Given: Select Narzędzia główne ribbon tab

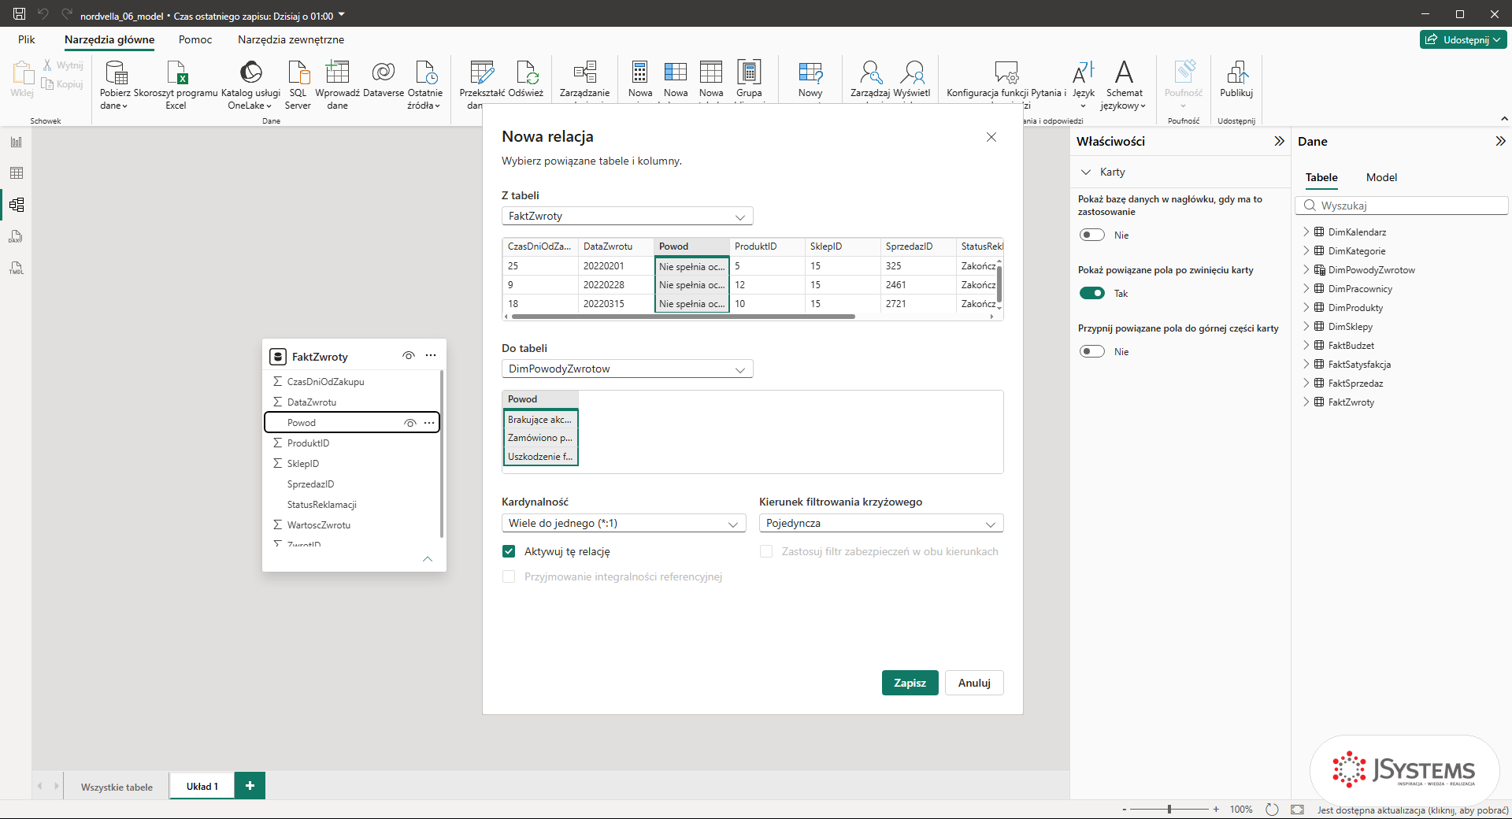Looking at the screenshot, I should tap(109, 39).
